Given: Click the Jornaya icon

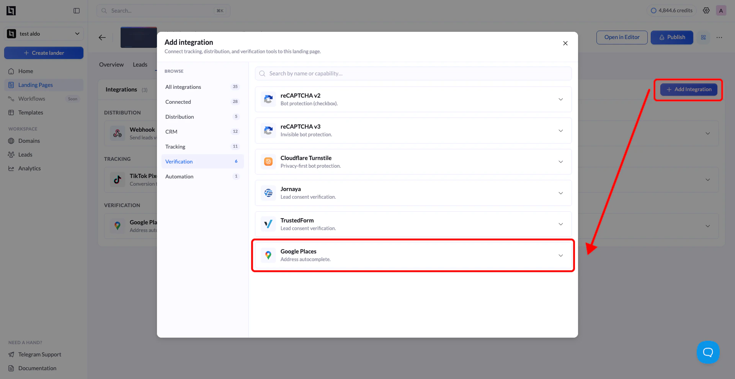Looking at the screenshot, I should coord(268,193).
